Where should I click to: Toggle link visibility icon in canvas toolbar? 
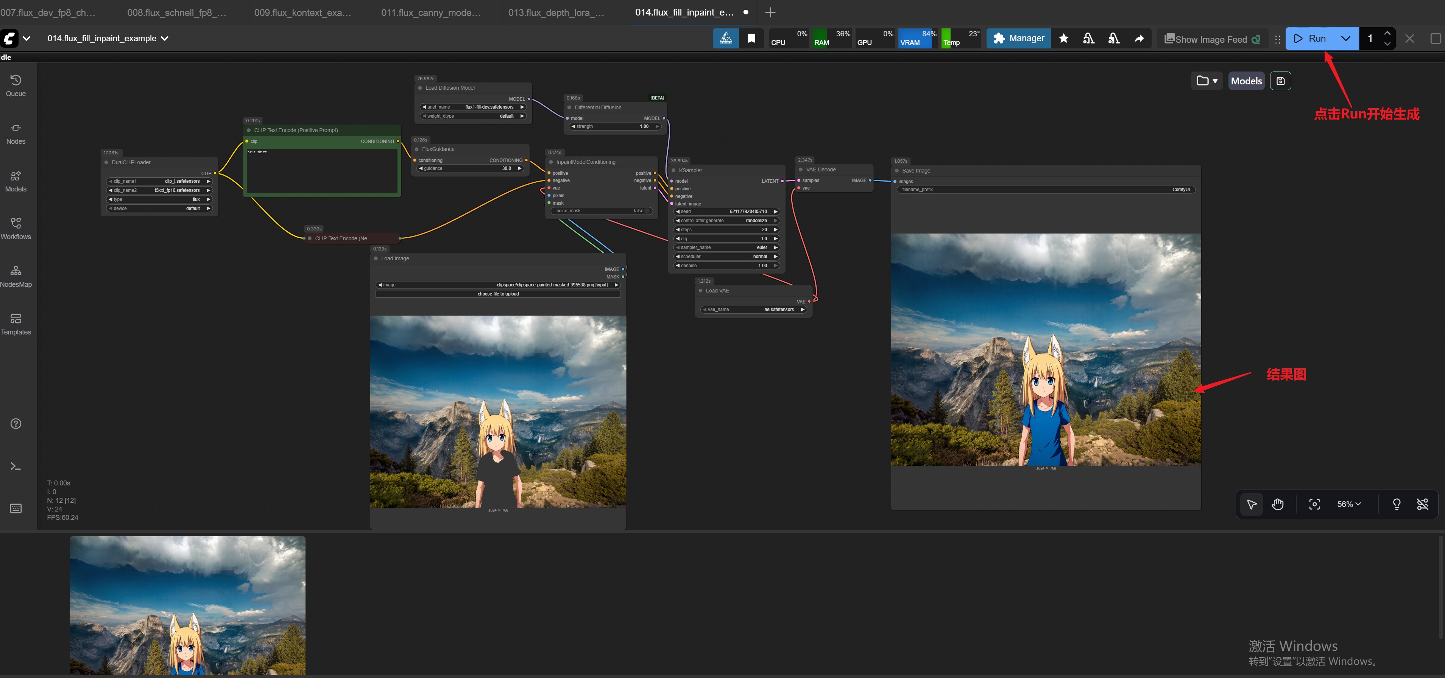(1422, 504)
